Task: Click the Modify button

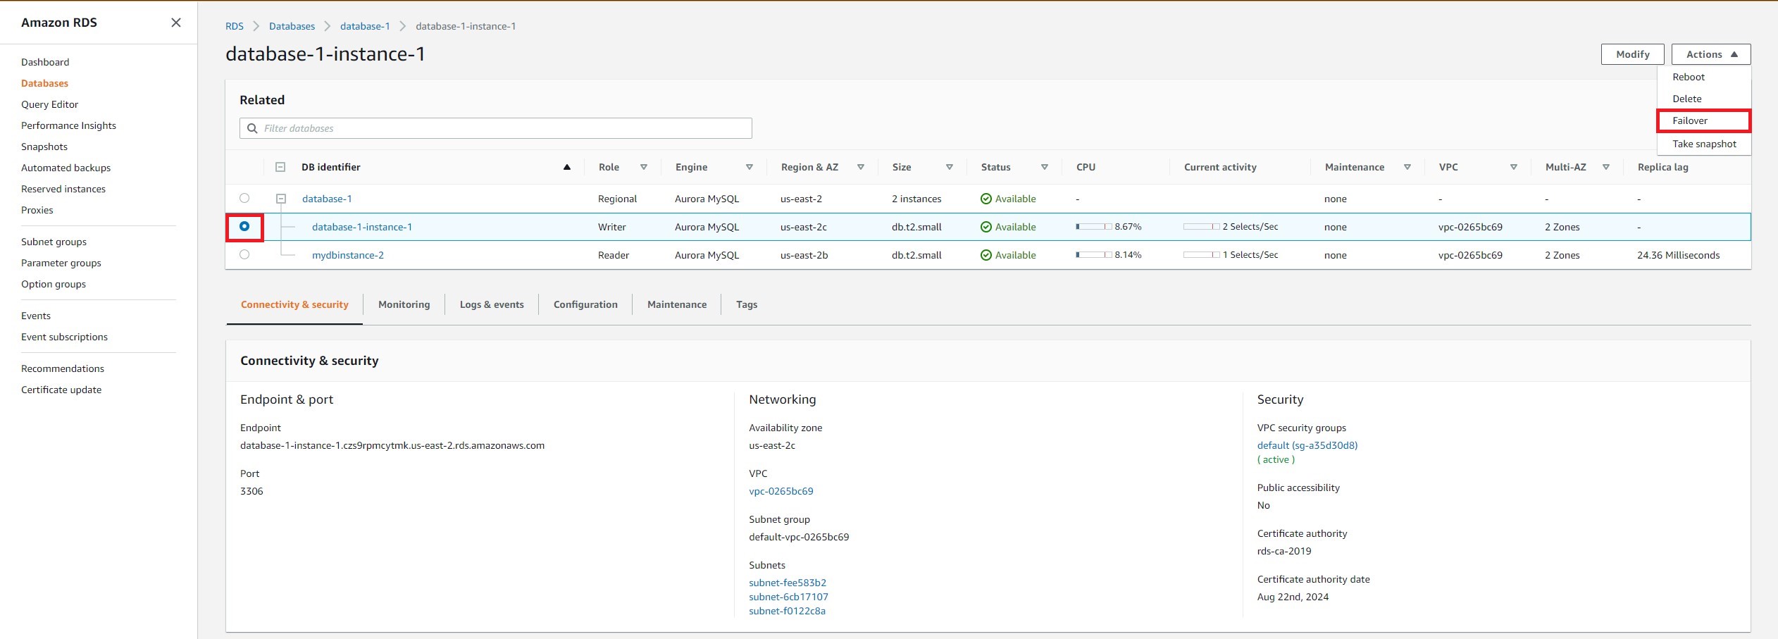Action: click(1633, 54)
